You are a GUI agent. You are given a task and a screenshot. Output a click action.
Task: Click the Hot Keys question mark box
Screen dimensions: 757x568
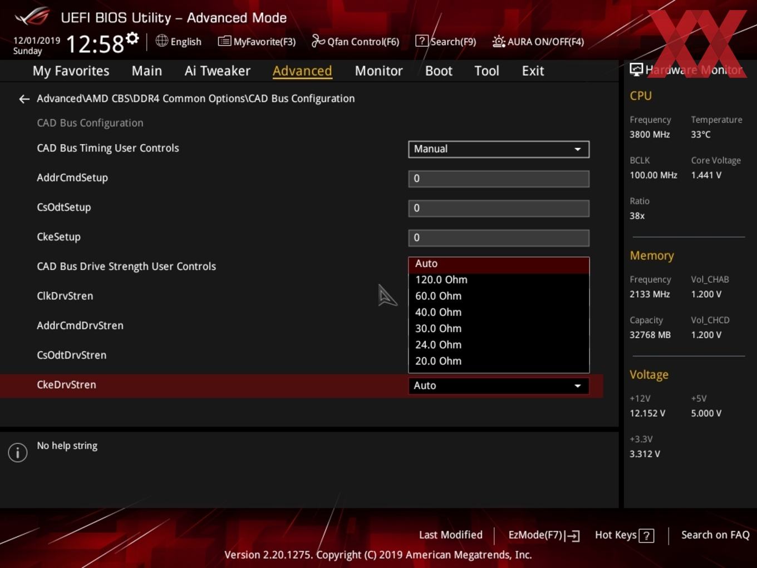[646, 536]
